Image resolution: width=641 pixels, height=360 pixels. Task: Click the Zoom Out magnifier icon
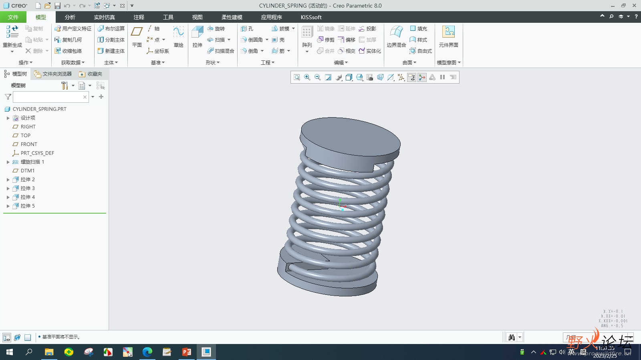318,77
